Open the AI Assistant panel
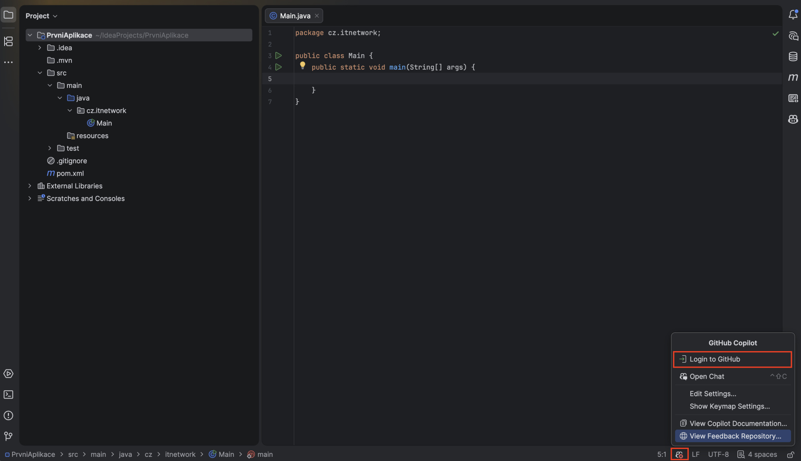Screen dimensions: 801x461 [x=793, y=36]
